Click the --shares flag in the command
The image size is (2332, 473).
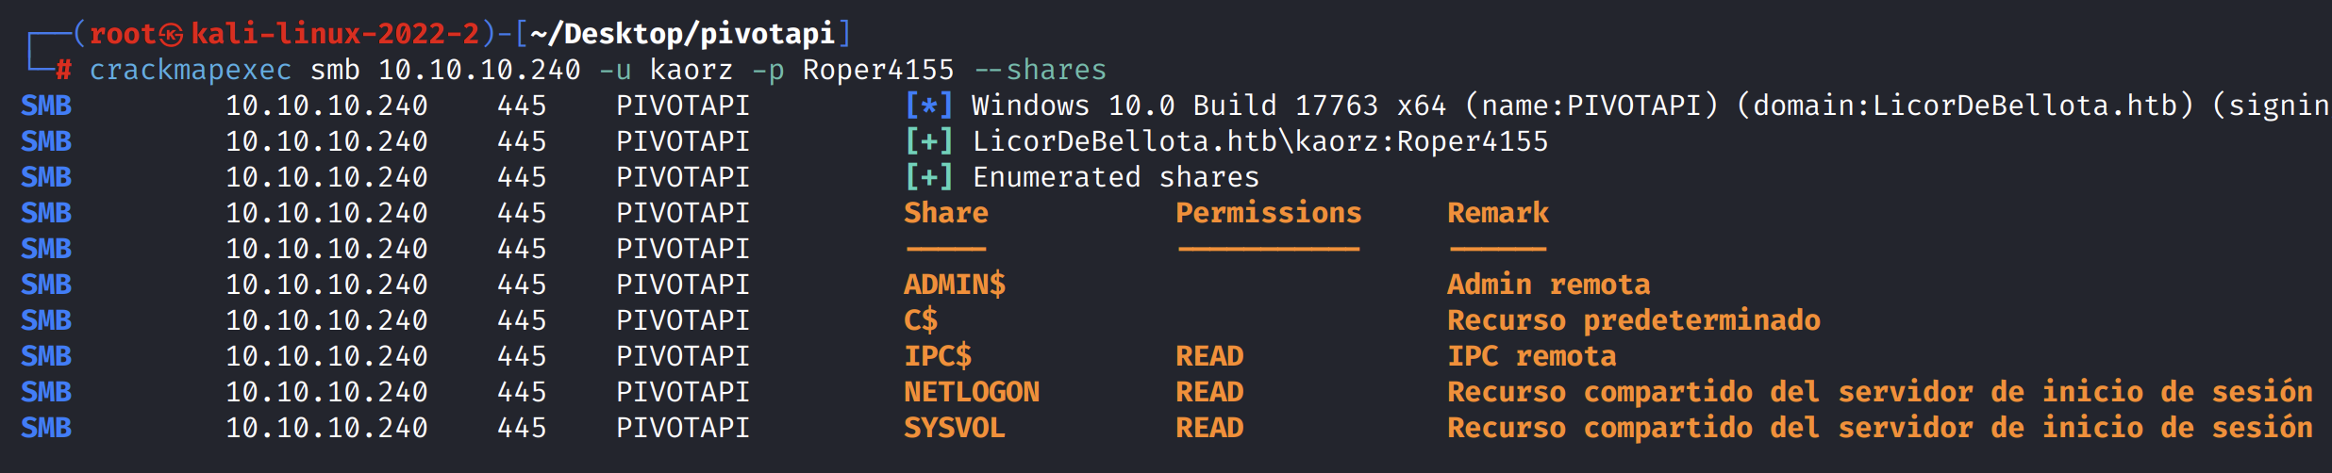(x=1040, y=70)
